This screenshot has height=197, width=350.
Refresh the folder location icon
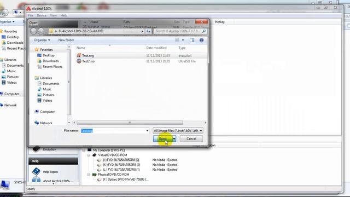(148, 31)
